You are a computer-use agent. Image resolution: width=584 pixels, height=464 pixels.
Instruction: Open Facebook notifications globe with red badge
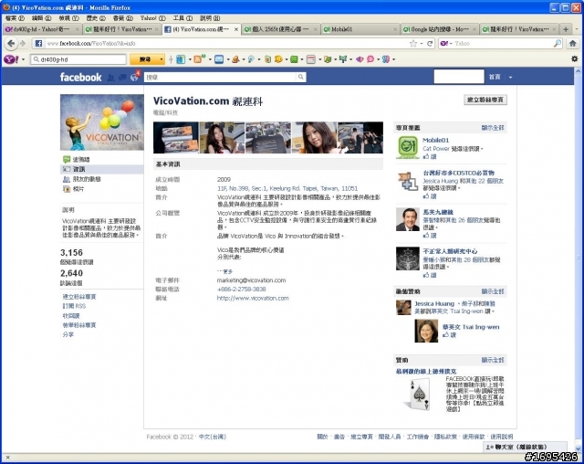(x=134, y=77)
